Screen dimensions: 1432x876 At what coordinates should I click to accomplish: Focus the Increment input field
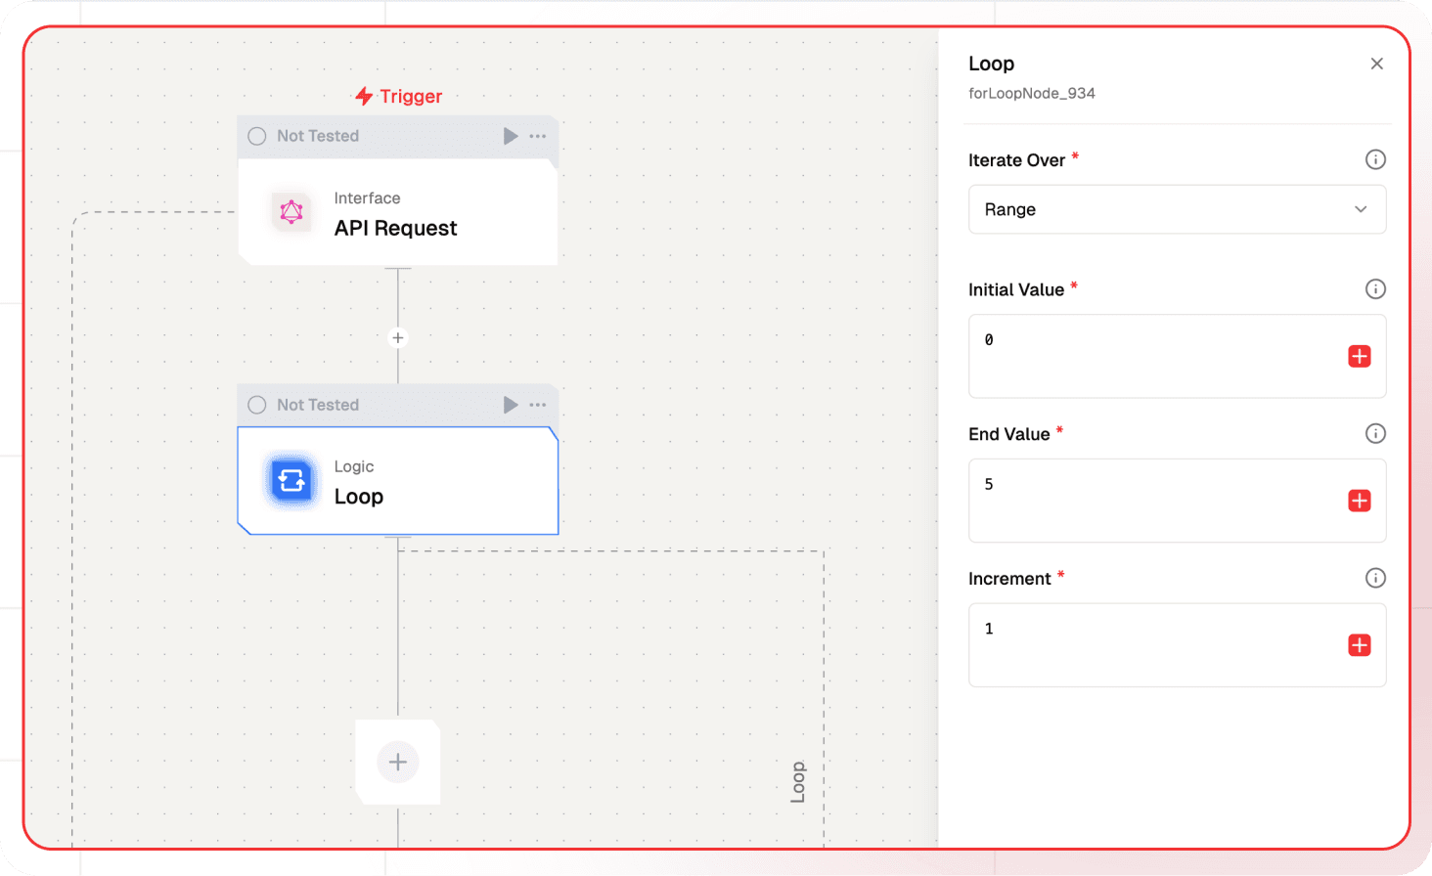pyautogui.click(x=1177, y=645)
